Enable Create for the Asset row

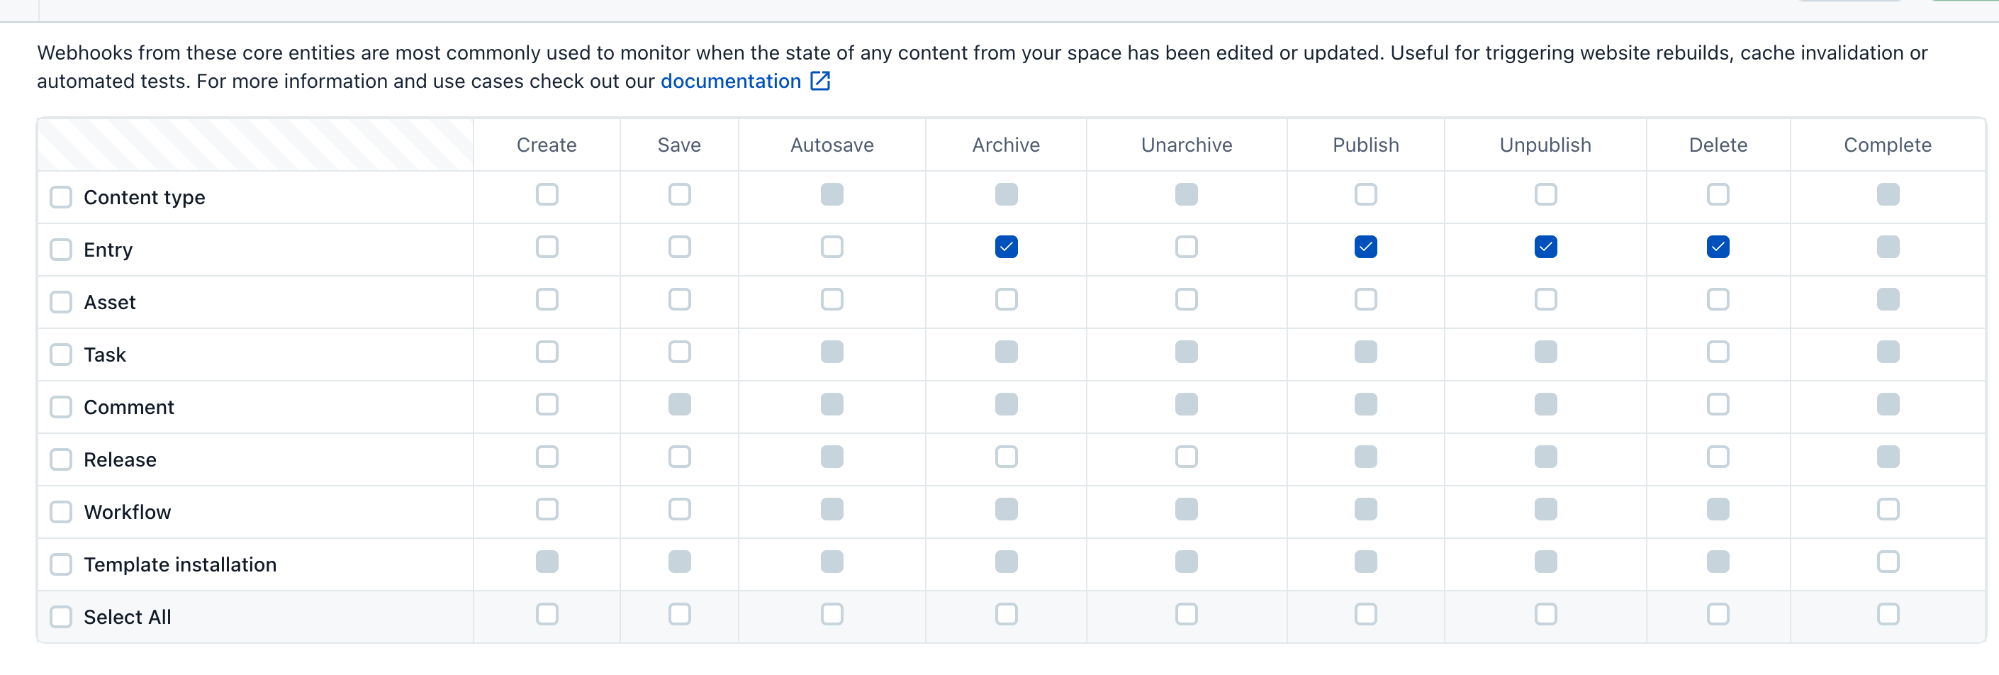tap(547, 299)
